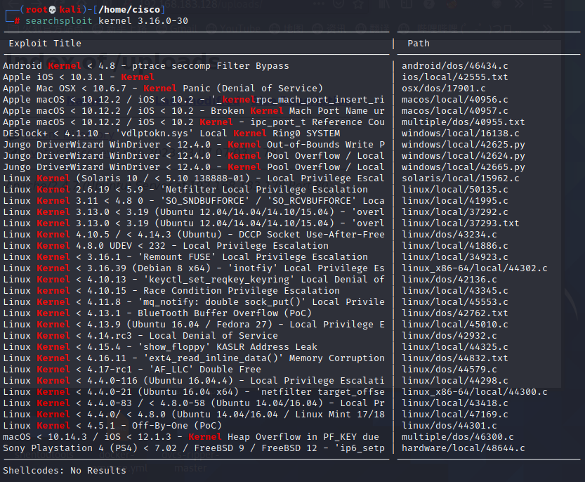Select the 'show_floppy' KASLR Address Leak title
This screenshot has width=585, height=482.
(x=160, y=347)
